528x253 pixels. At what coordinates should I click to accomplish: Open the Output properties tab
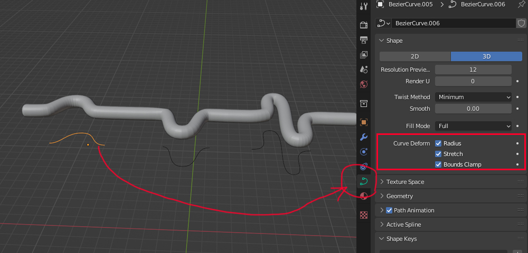364,40
